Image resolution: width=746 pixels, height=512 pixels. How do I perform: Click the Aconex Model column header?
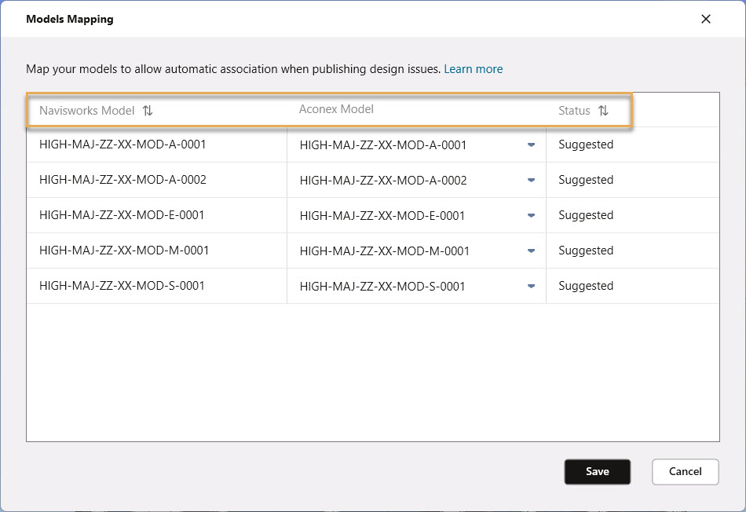pyautogui.click(x=336, y=109)
